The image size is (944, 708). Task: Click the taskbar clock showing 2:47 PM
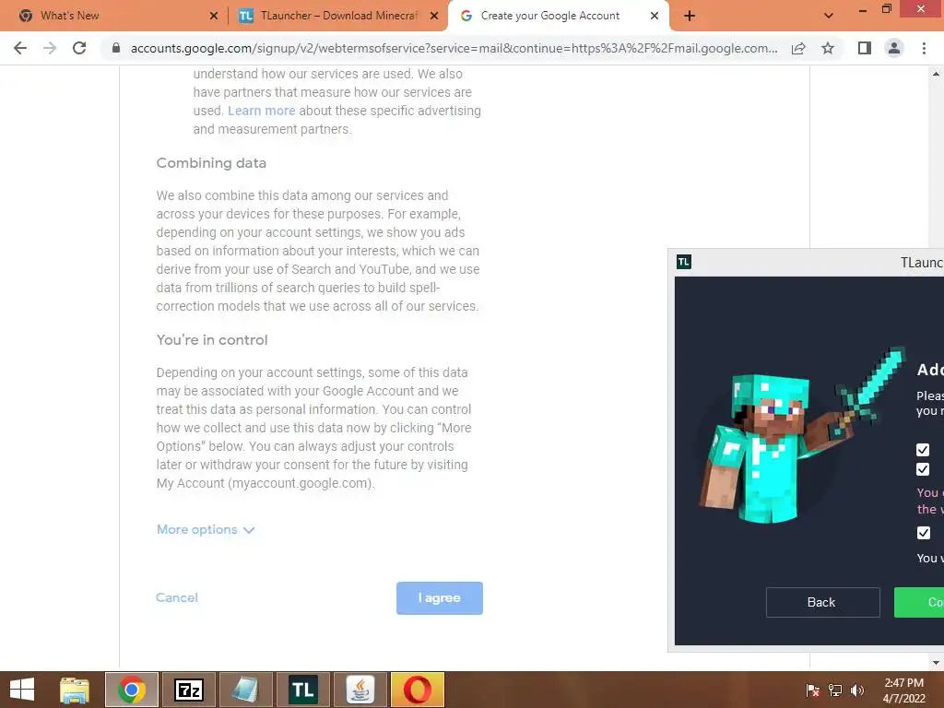point(903,690)
